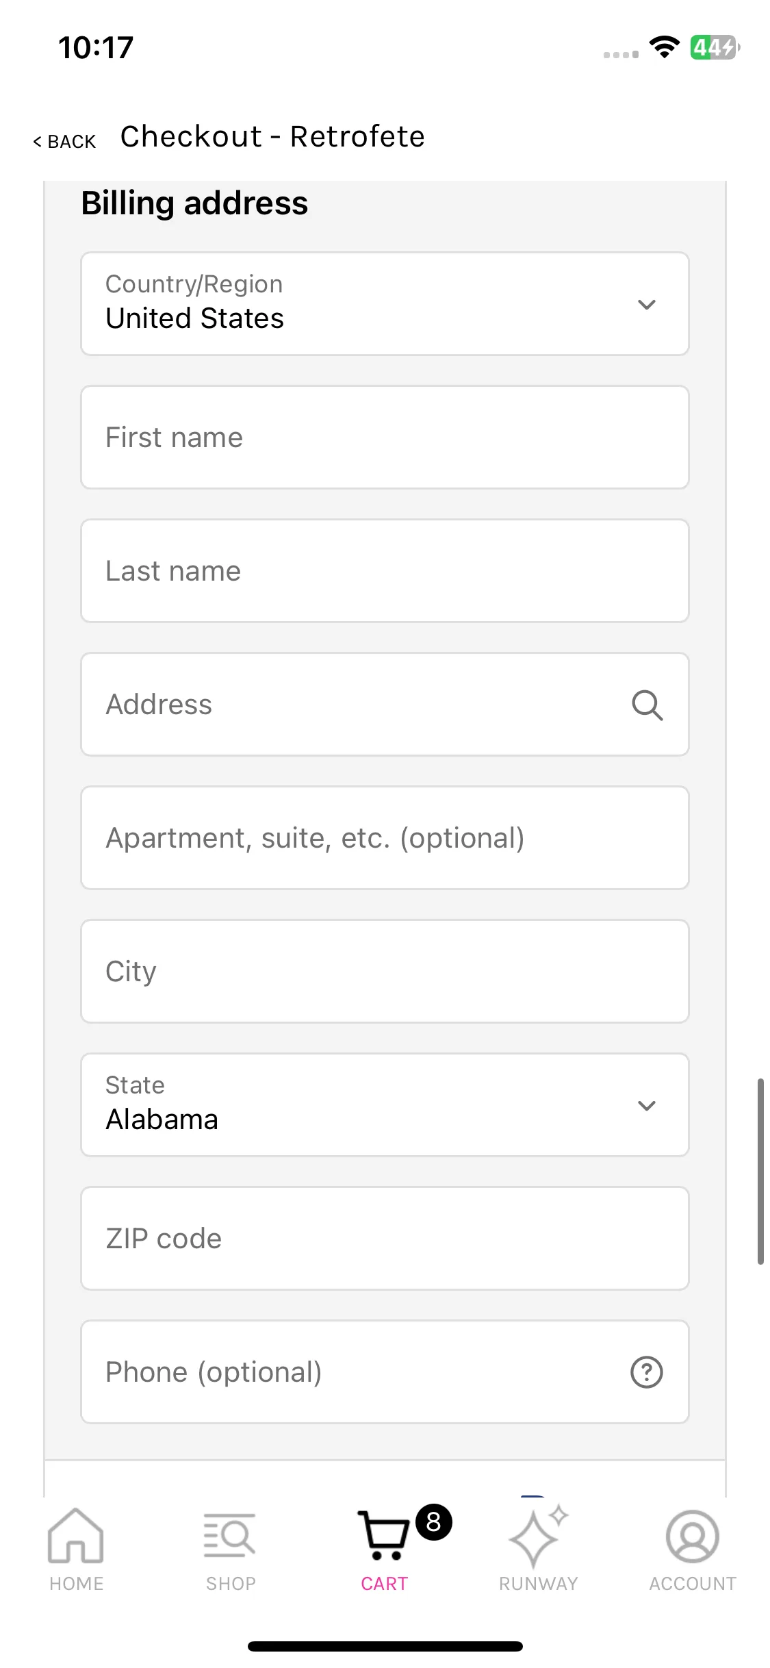Focus the Apartment, suite, etc. field
The image size is (770, 1668).
click(385, 837)
